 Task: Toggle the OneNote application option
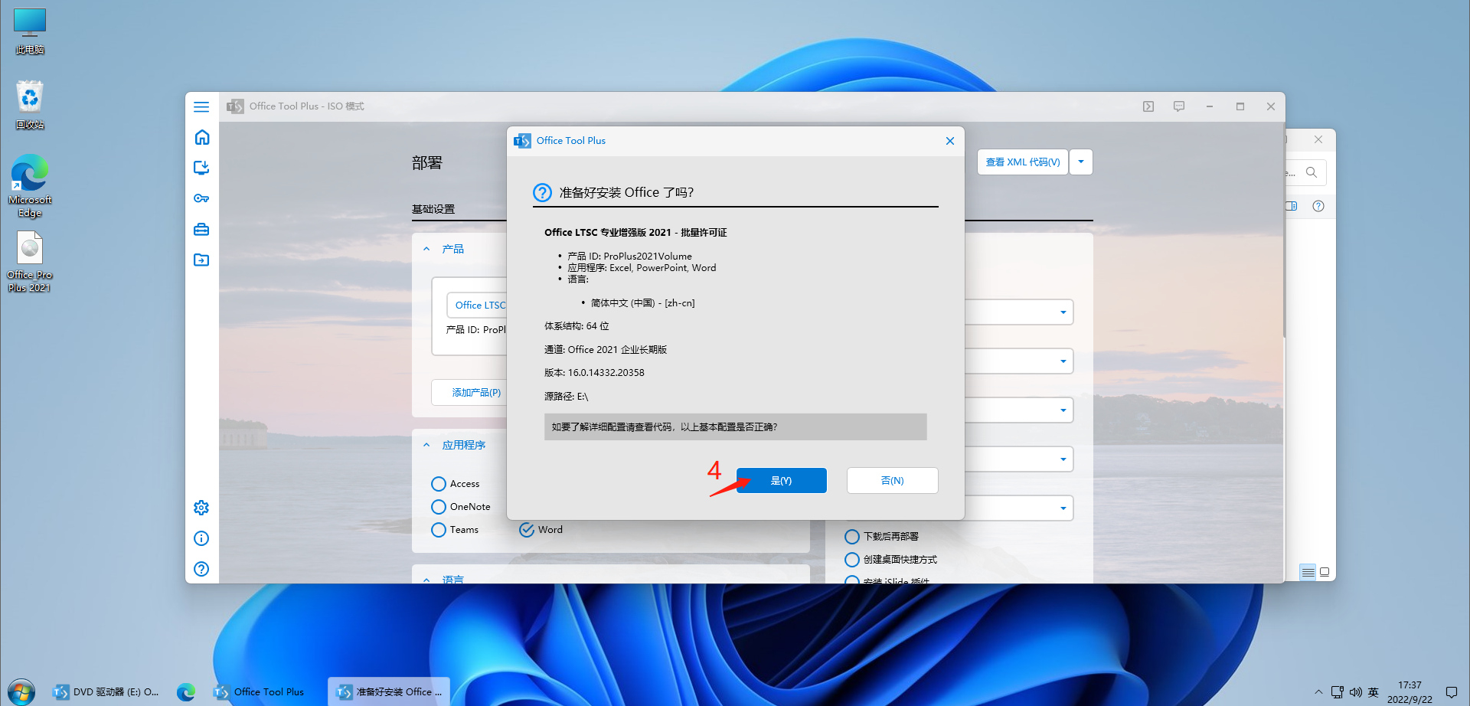pos(461,507)
